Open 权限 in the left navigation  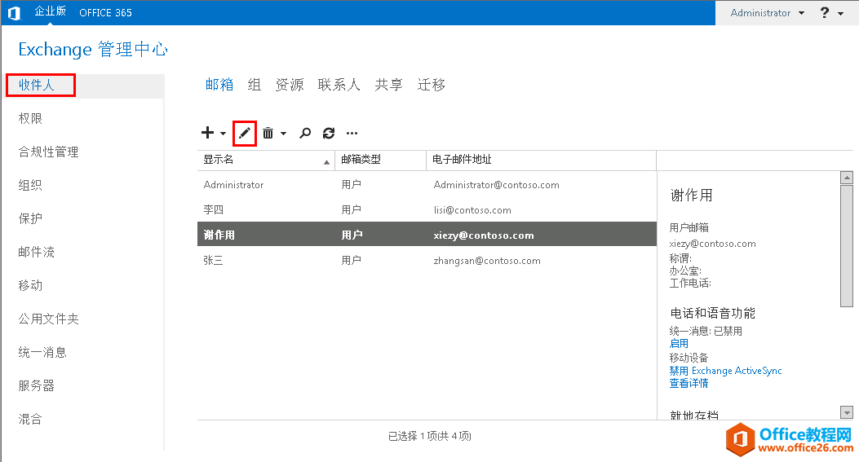(30, 118)
